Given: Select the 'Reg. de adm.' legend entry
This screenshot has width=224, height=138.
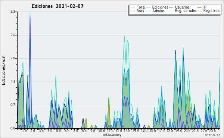Looking at the screenshot, I should pos(186,11).
